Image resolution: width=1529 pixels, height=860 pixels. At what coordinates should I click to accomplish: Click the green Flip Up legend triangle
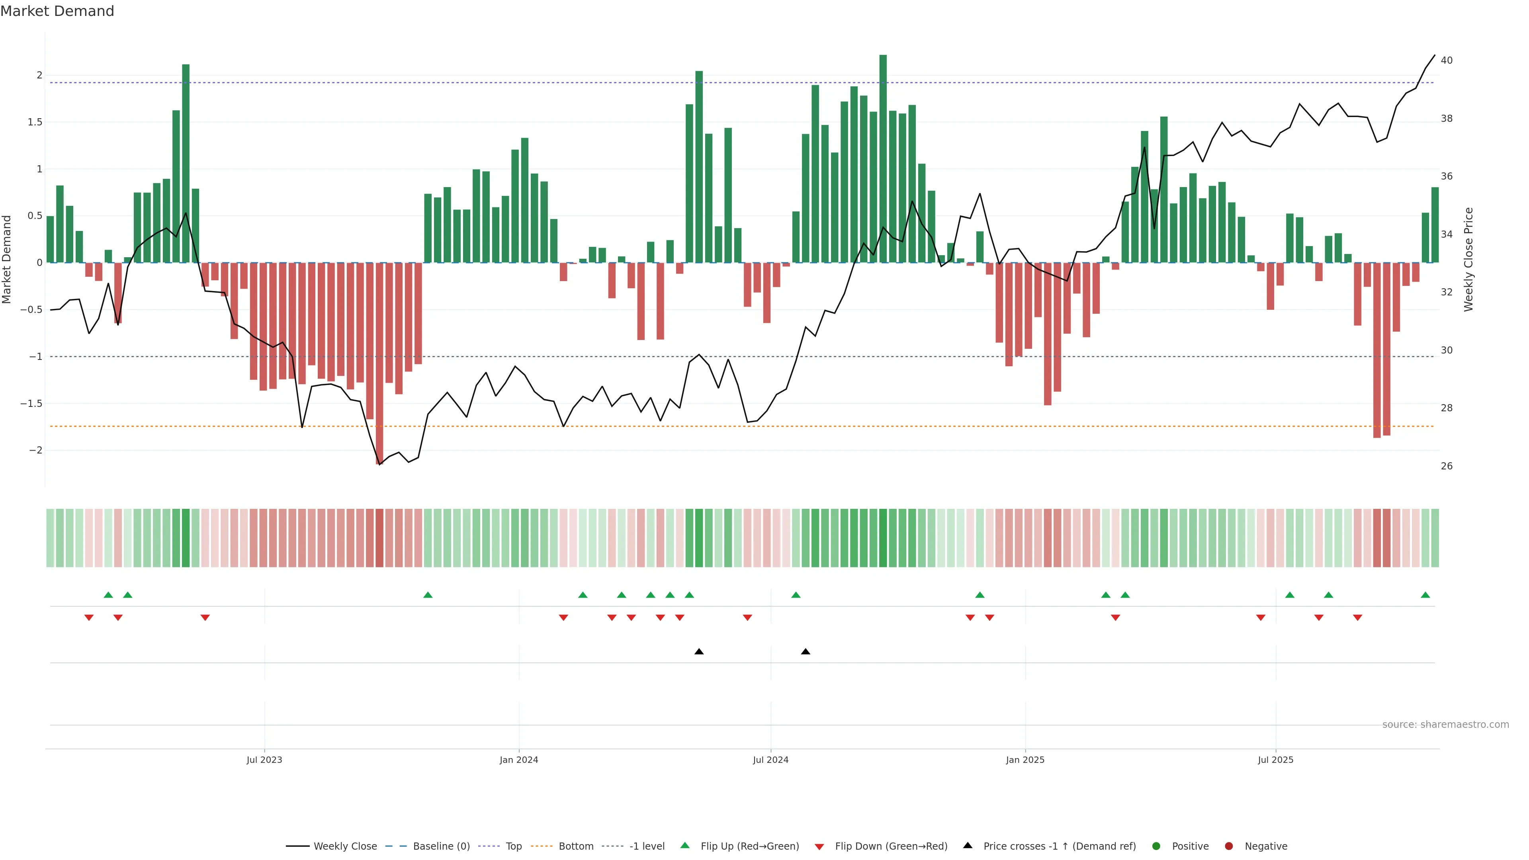[x=685, y=845]
